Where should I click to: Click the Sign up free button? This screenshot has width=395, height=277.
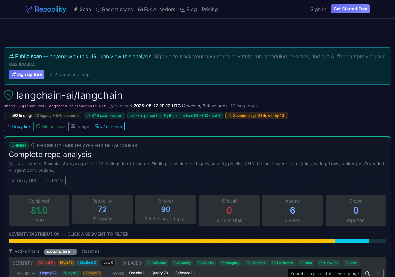27,74
